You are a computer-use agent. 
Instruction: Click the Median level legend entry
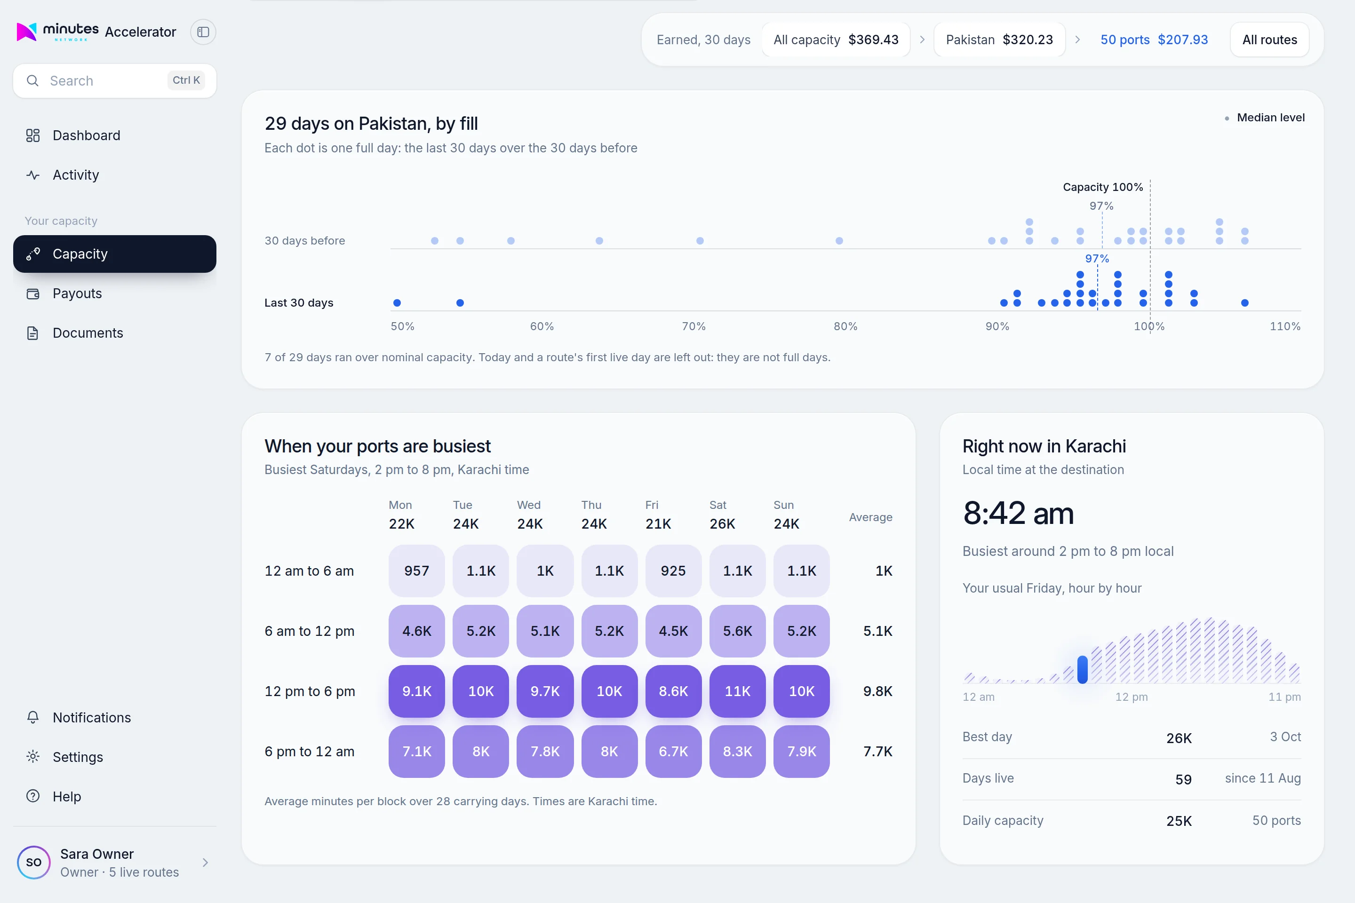(x=1265, y=118)
